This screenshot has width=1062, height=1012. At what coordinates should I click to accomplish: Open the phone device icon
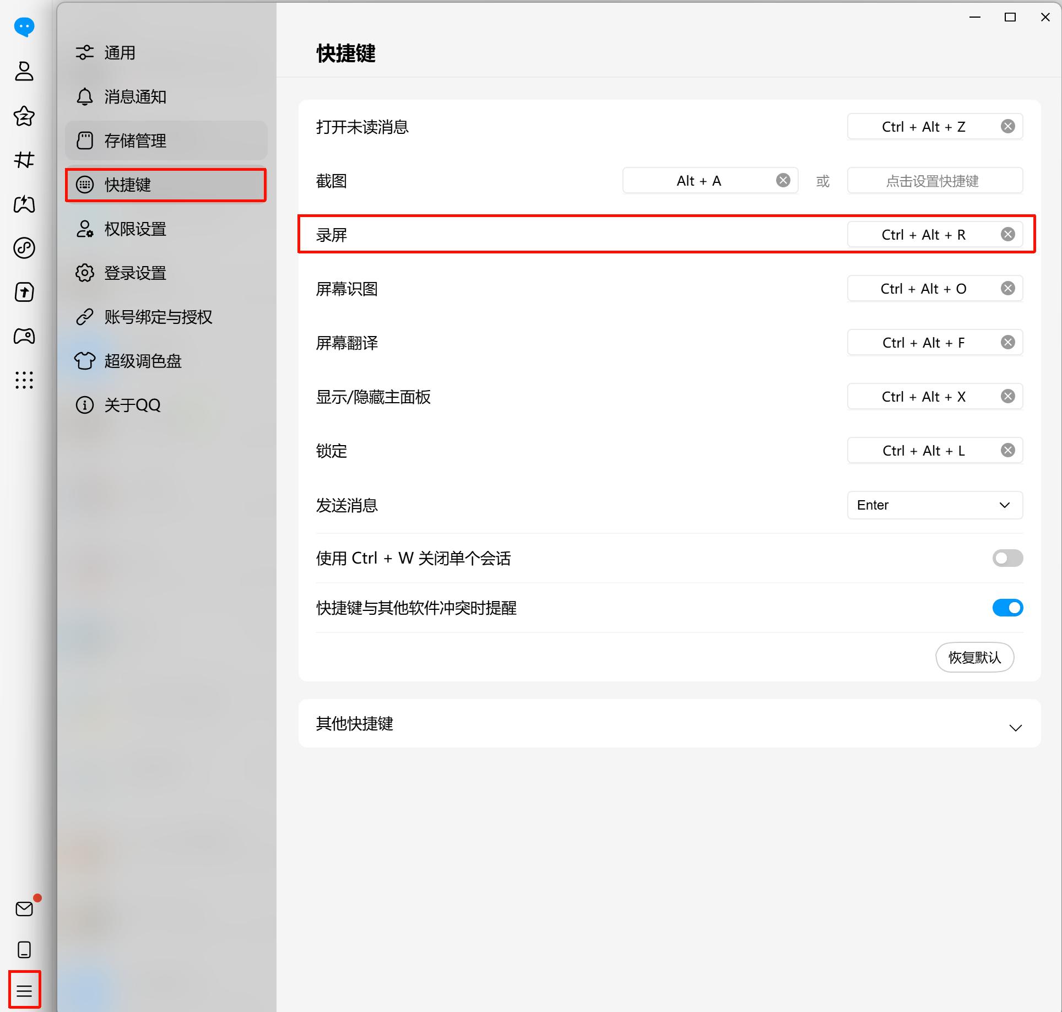24,950
